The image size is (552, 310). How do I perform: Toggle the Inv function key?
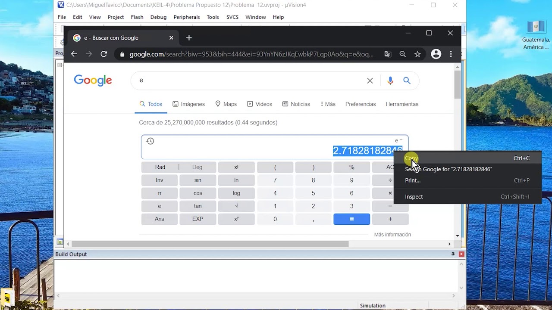(x=160, y=180)
